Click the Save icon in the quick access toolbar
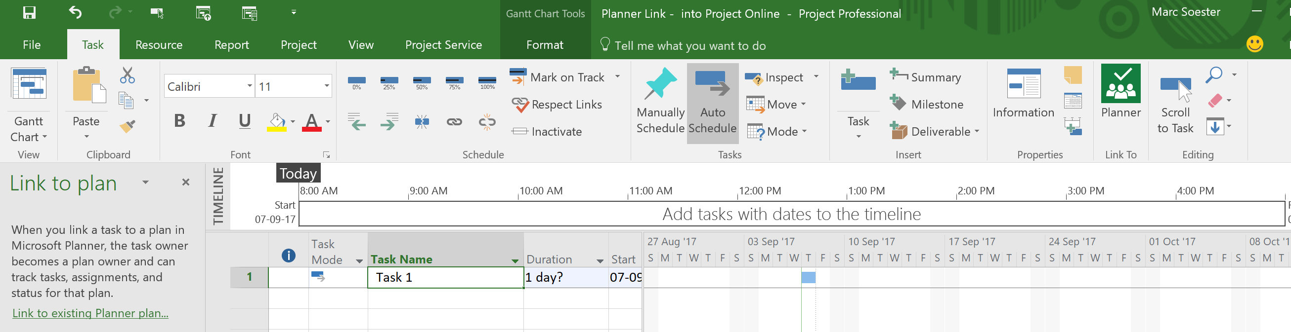Screen dimensions: 1291x332 29,12
